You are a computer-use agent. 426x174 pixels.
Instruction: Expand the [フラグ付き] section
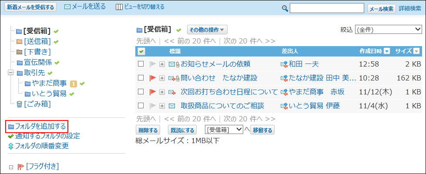tap(11, 167)
